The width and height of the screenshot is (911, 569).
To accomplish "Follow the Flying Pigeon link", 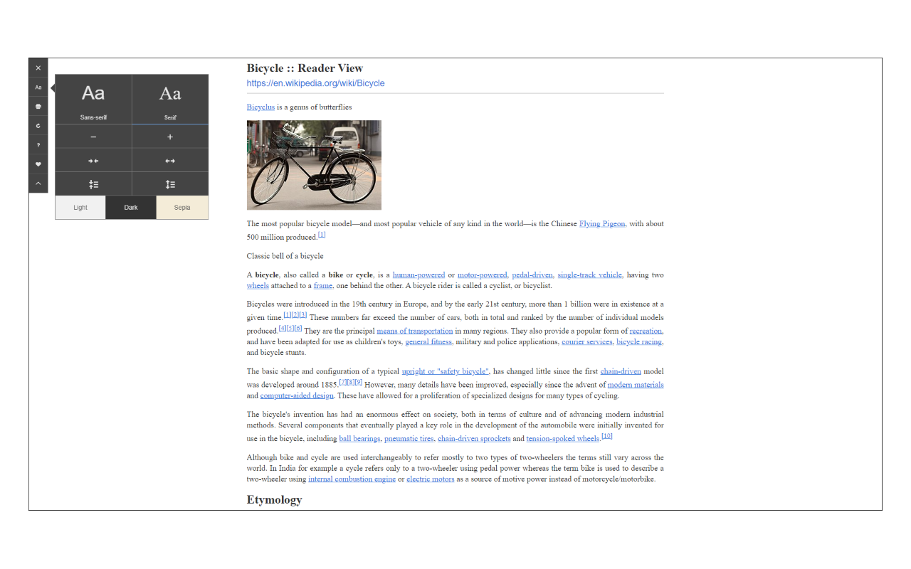I will tap(601, 223).
